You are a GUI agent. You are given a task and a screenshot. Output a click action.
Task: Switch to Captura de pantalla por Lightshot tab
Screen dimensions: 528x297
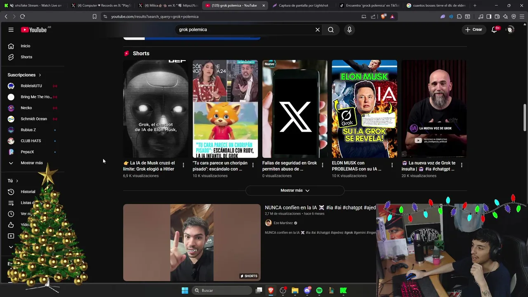coord(302,5)
